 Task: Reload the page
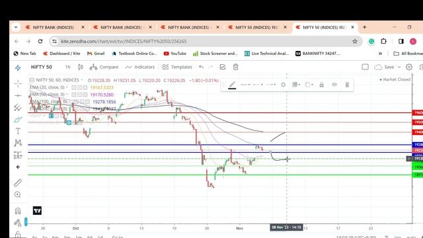(40, 41)
